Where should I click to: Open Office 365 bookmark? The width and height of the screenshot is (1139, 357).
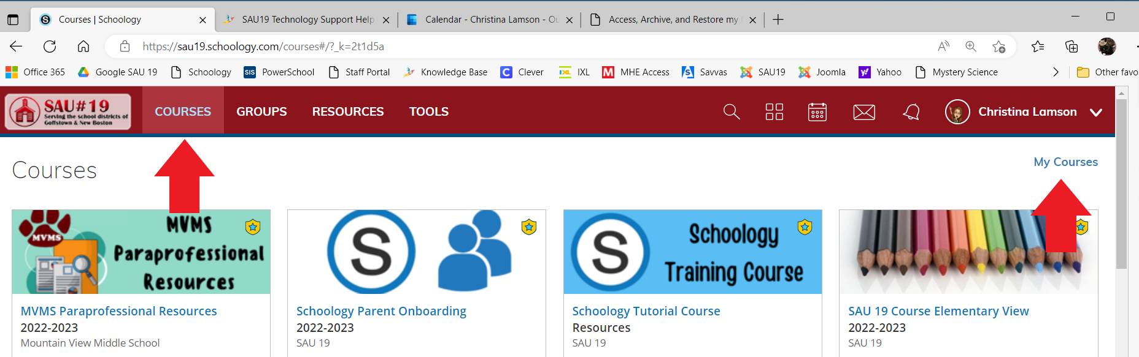click(35, 72)
